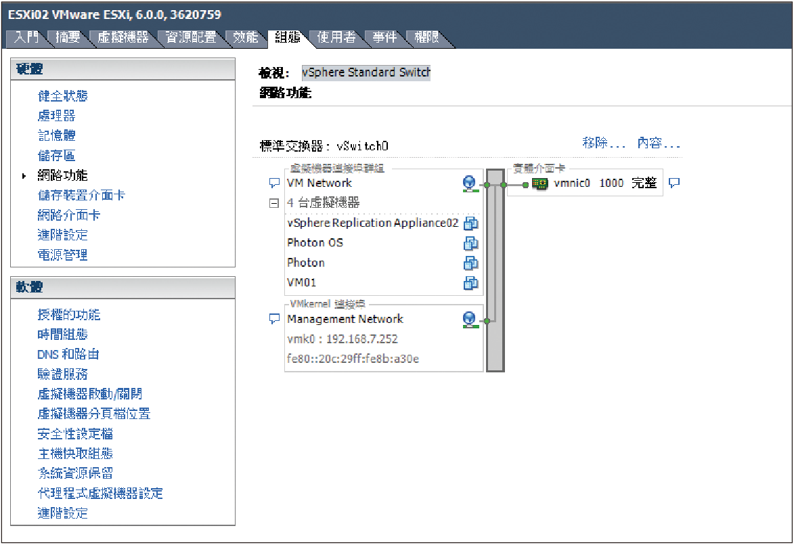The height and width of the screenshot is (545, 794).
Task: Open the 權限 tab
Action: 426,37
